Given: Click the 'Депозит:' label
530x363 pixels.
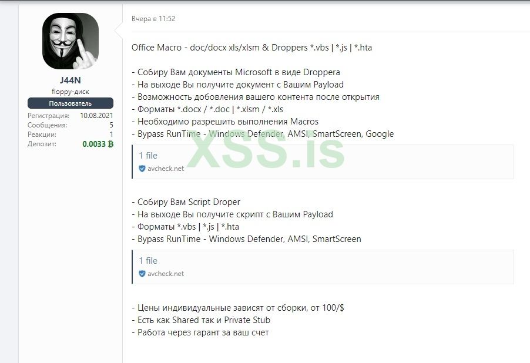Looking at the screenshot, I should coord(42,144).
